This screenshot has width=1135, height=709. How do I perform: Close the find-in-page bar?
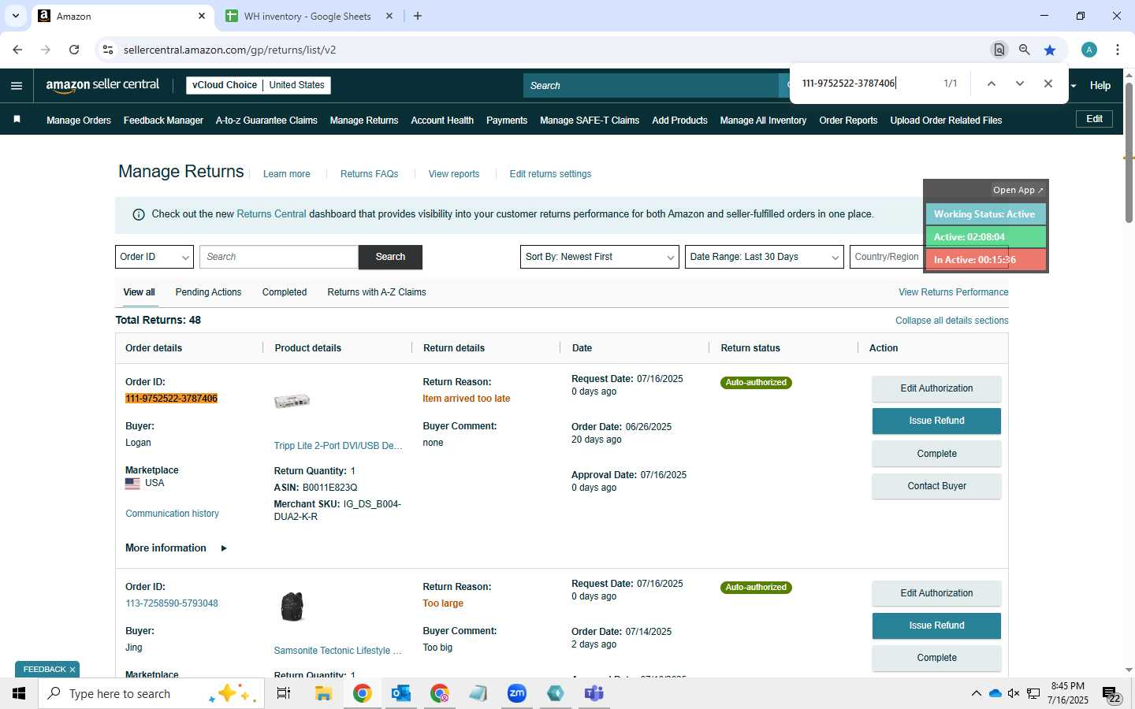coord(1048,84)
